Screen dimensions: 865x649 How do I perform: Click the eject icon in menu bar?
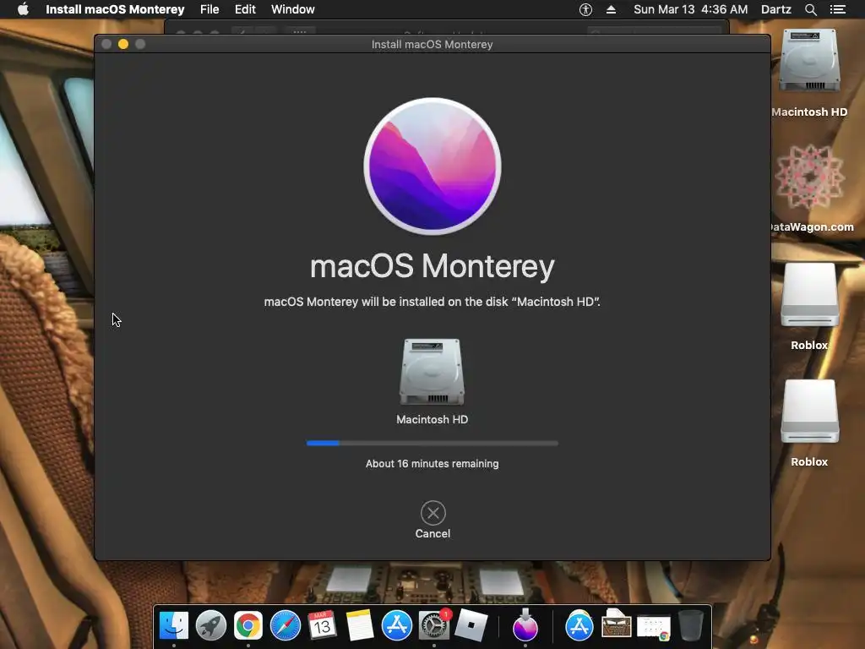(x=612, y=9)
